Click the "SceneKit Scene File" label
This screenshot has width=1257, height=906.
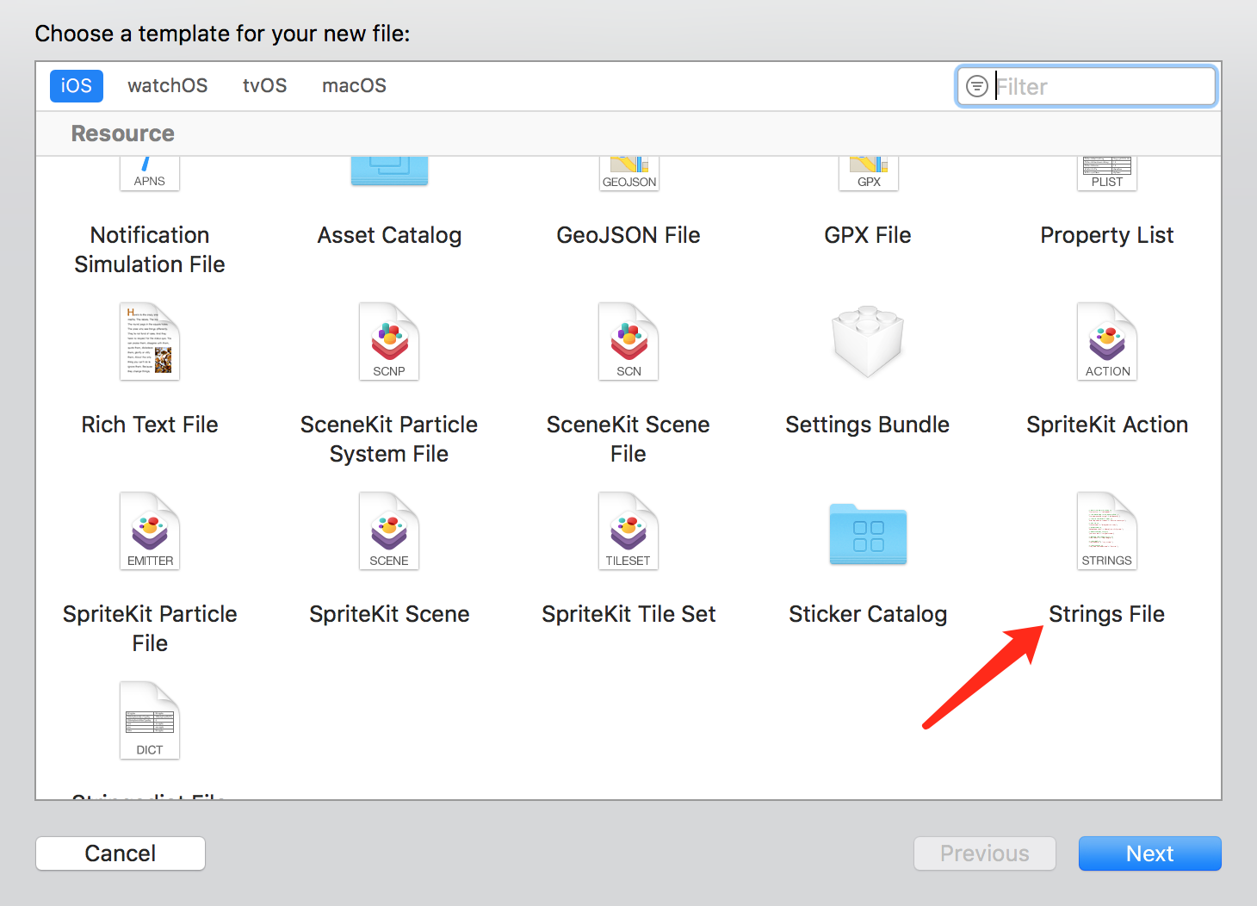coord(628,439)
